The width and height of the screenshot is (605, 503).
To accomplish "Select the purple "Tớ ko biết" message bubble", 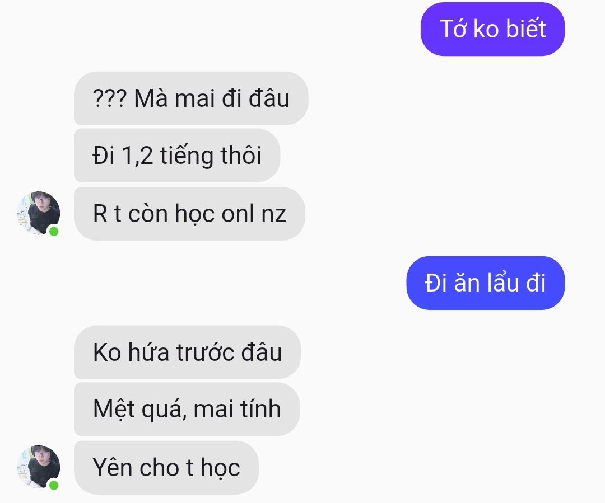I will [493, 29].
